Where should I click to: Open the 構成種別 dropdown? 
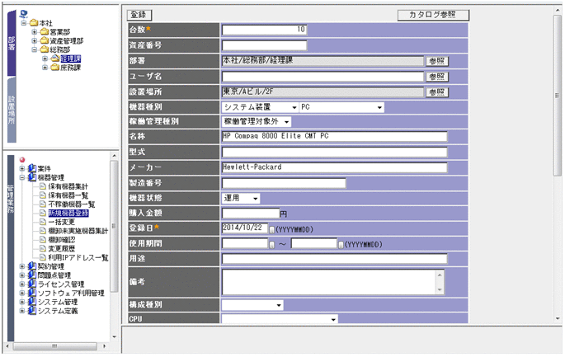point(252,305)
